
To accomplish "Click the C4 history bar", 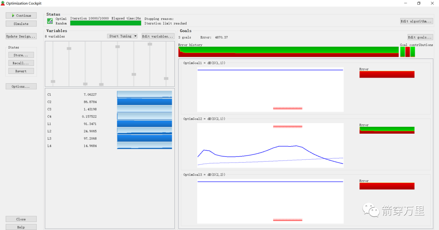I will pos(144,116).
